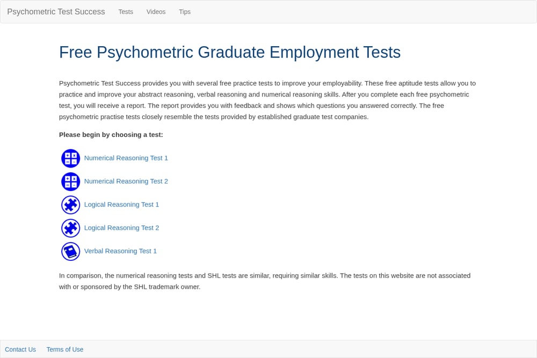Open the Numerical Reasoning Test 2 link

click(126, 181)
